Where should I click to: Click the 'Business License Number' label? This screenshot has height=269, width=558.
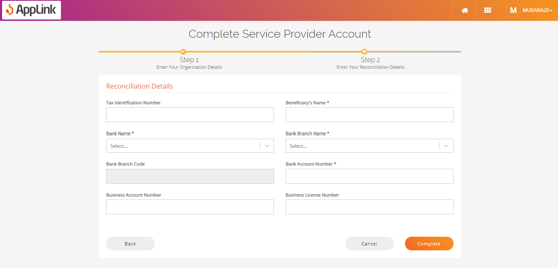(312, 195)
